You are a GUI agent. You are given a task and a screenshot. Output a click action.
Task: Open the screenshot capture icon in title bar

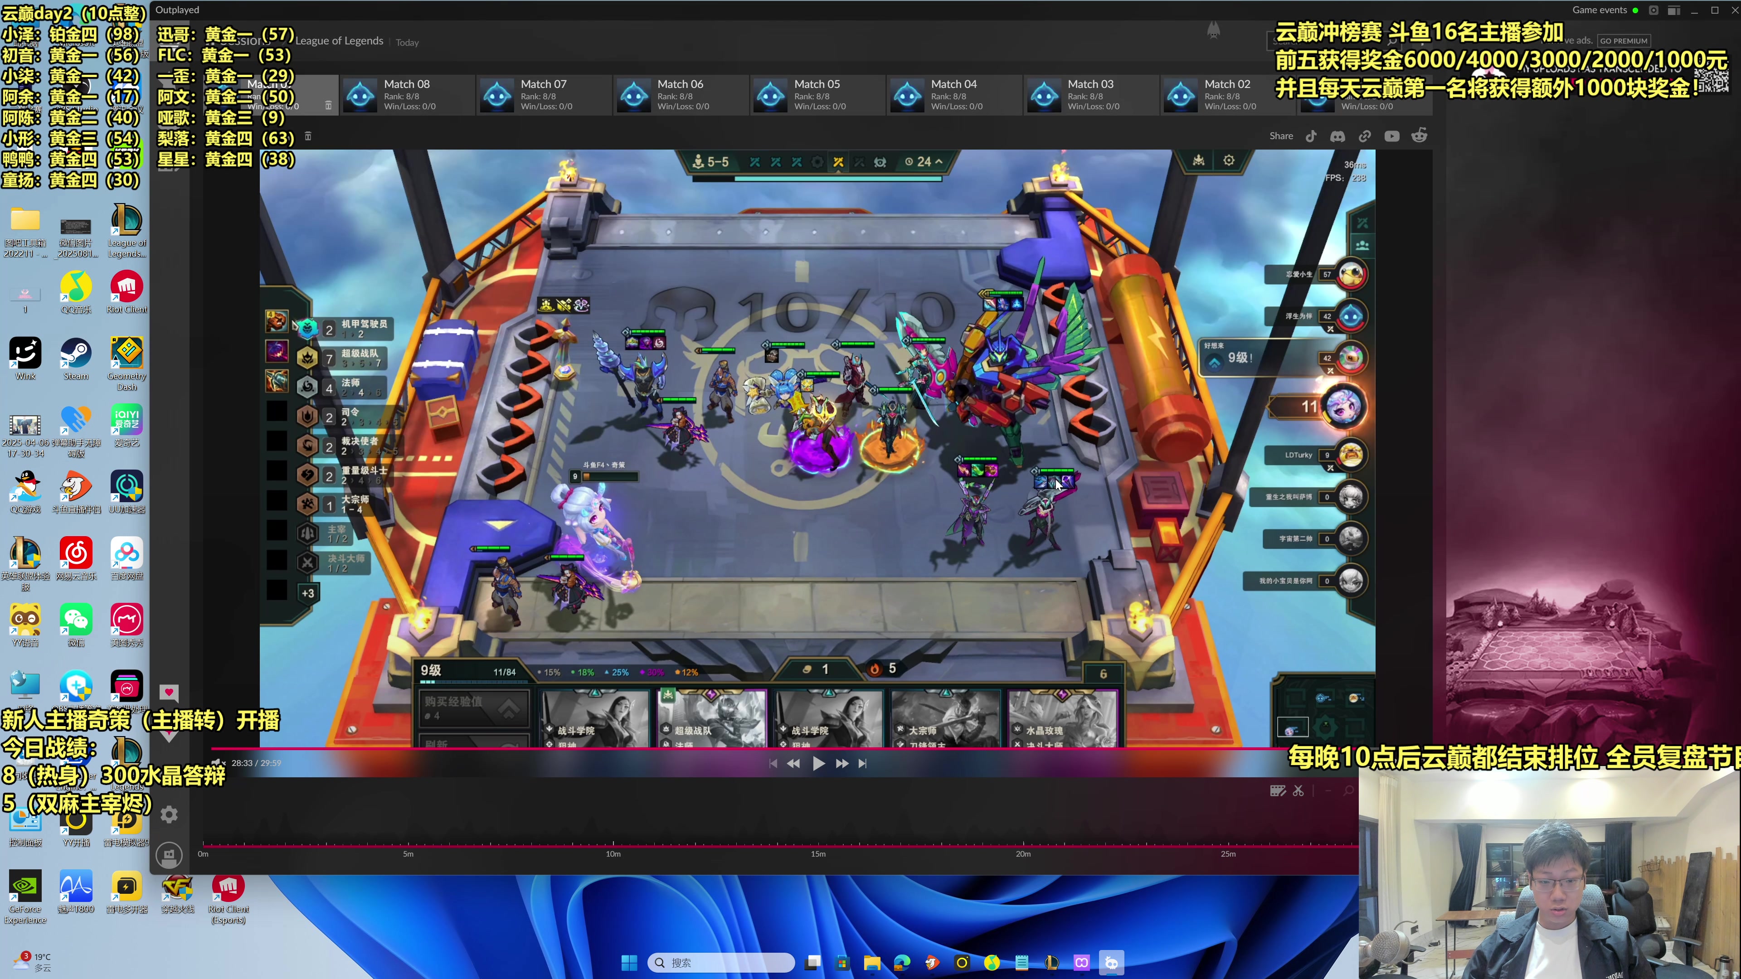coord(1654,10)
